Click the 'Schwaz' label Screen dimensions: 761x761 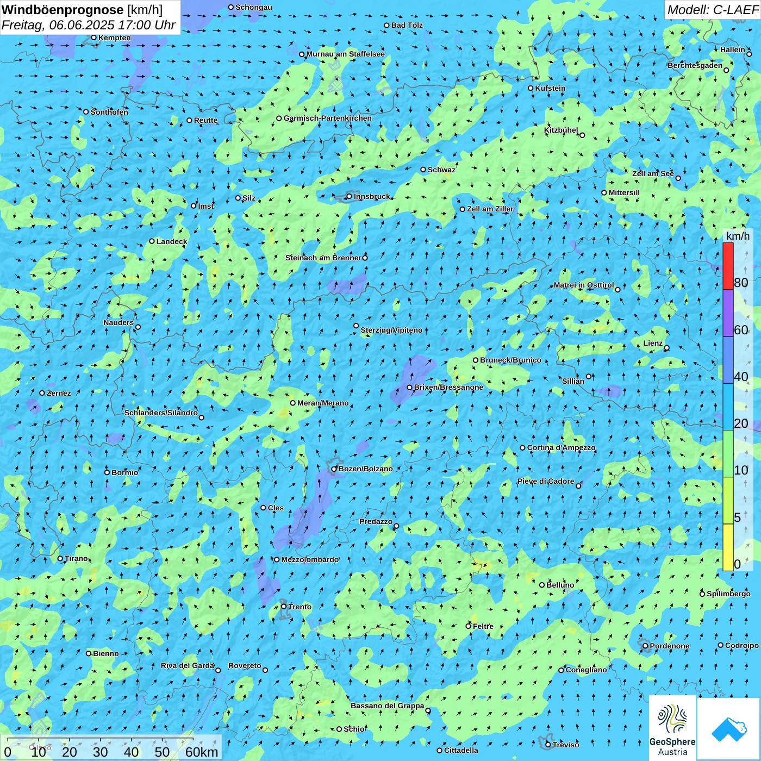point(441,170)
